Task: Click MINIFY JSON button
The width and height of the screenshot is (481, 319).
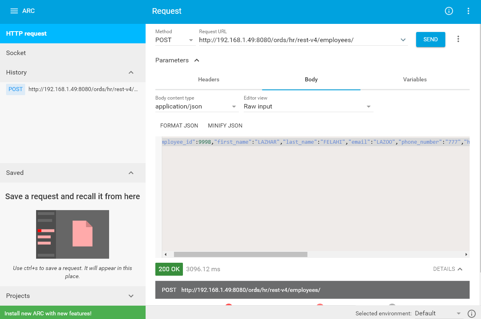Action: coord(225,125)
